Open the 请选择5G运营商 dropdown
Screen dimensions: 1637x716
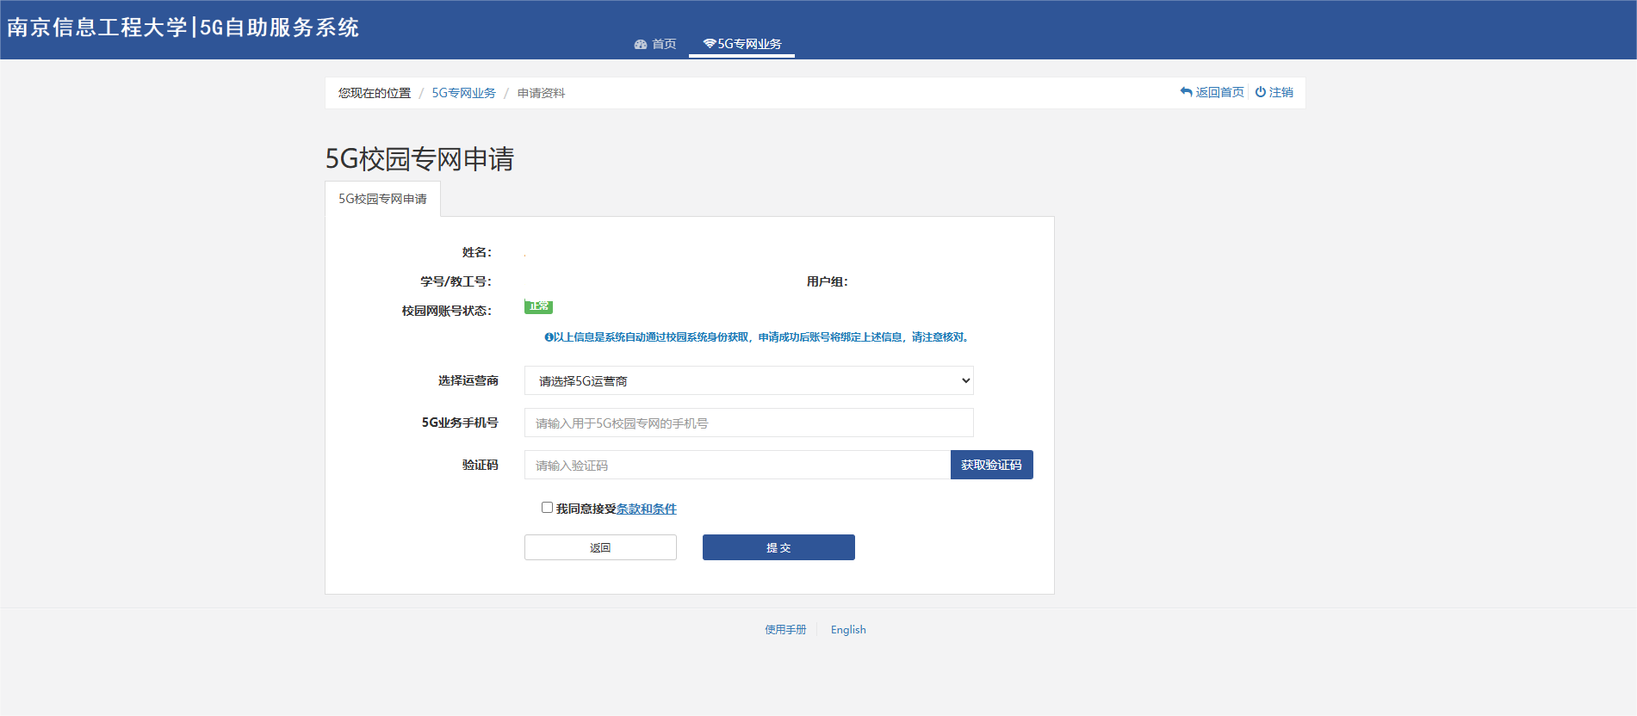click(747, 380)
